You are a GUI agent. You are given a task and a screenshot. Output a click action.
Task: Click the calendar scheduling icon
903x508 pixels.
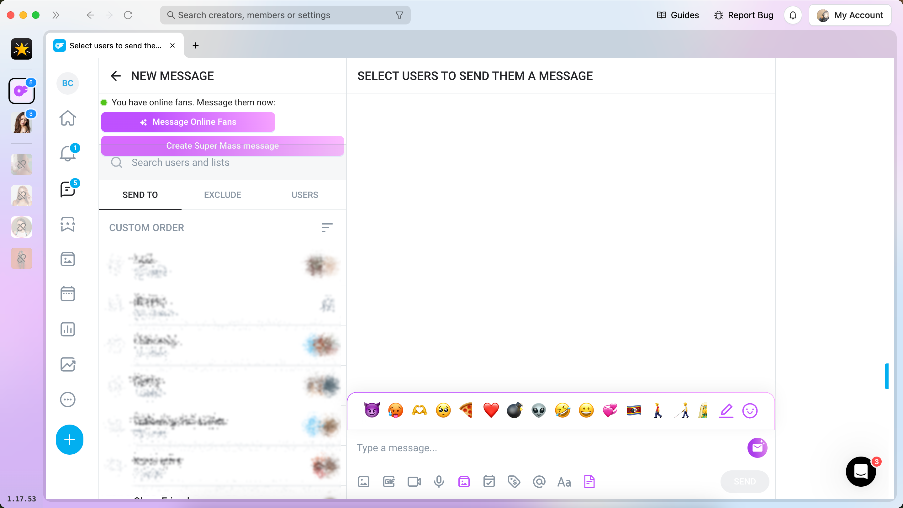[489, 482]
